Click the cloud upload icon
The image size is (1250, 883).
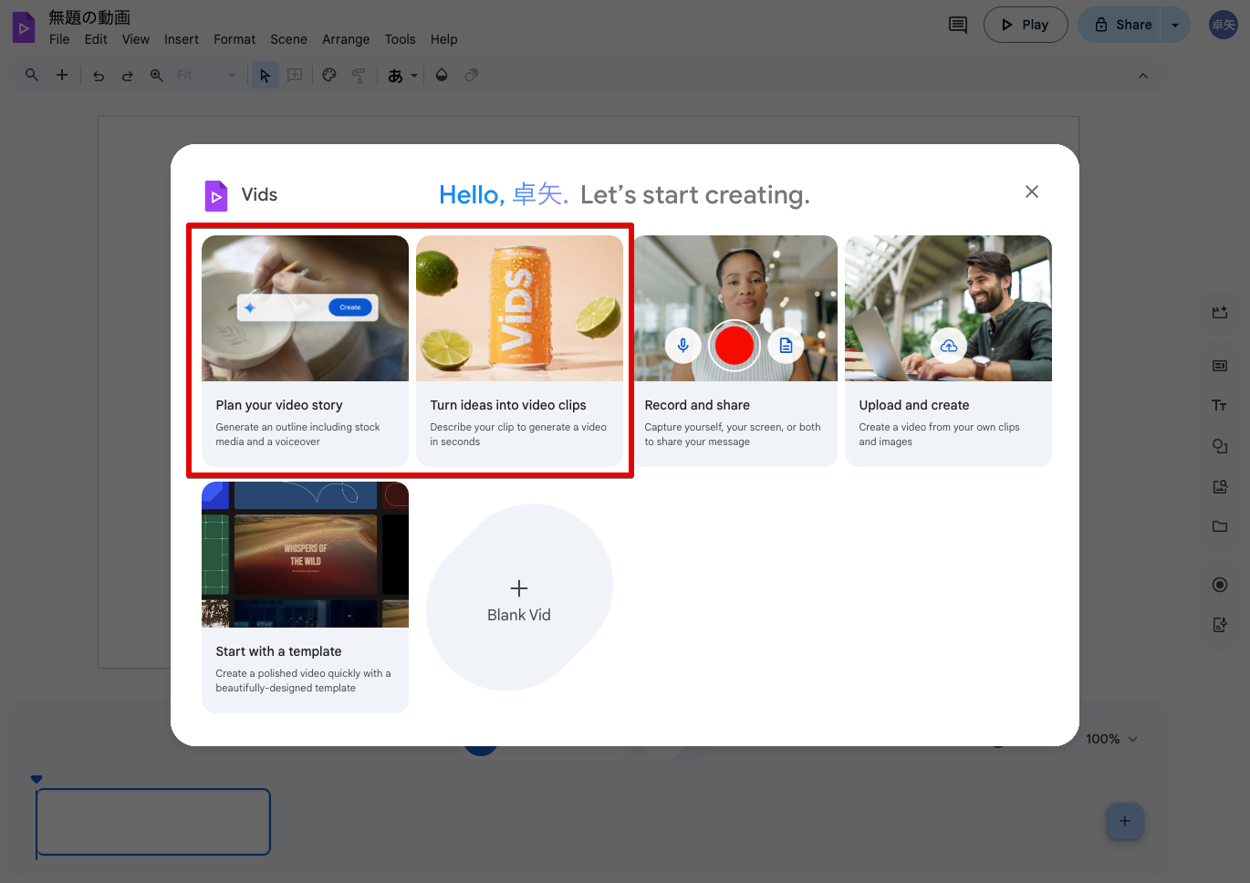click(x=949, y=346)
